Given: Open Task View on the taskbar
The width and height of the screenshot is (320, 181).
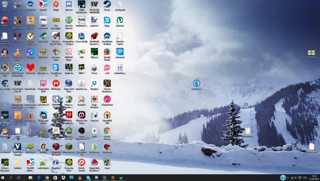Looking at the screenshot, I should pyautogui.click(x=19, y=178).
